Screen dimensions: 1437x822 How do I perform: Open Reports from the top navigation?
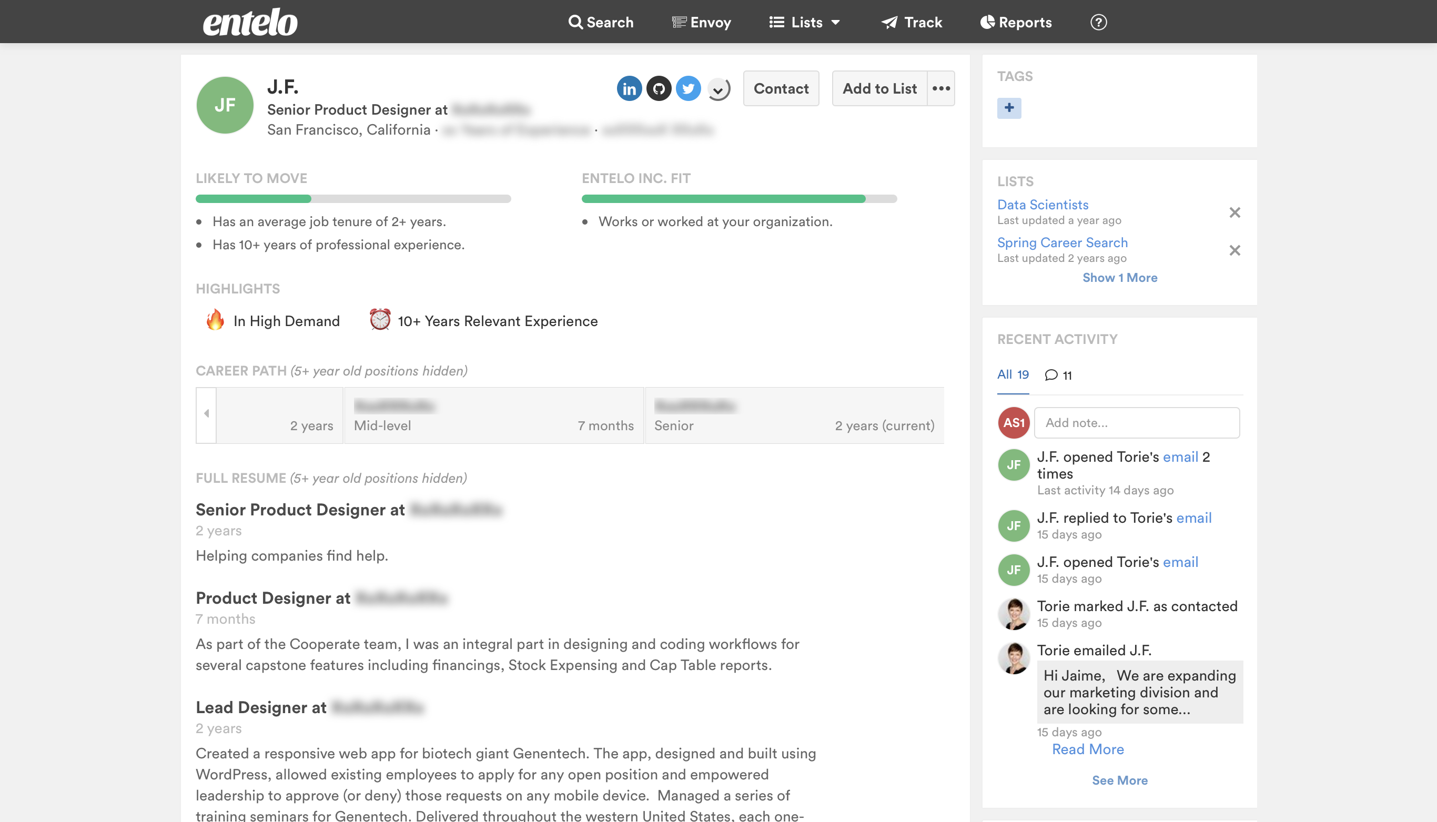coord(1016,23)
